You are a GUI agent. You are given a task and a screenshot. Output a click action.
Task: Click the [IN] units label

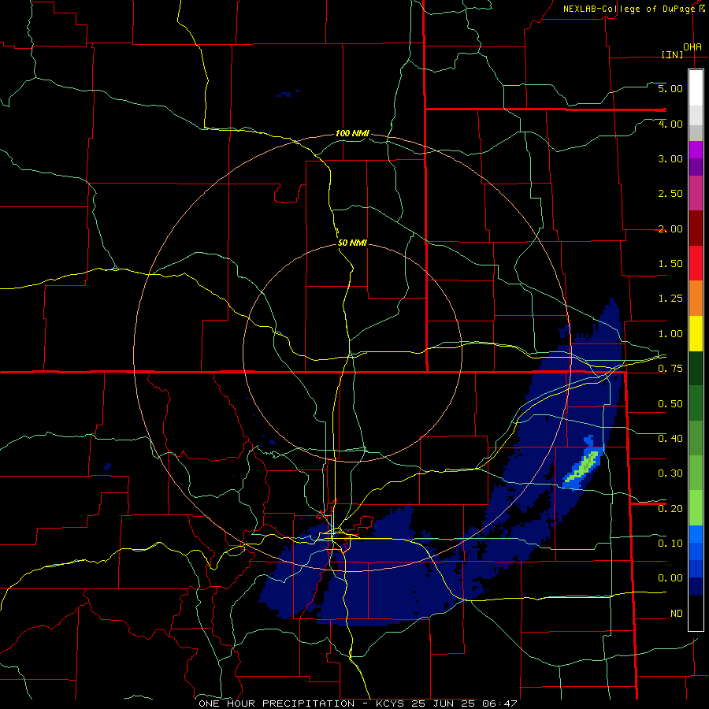[x=672, y=54]
